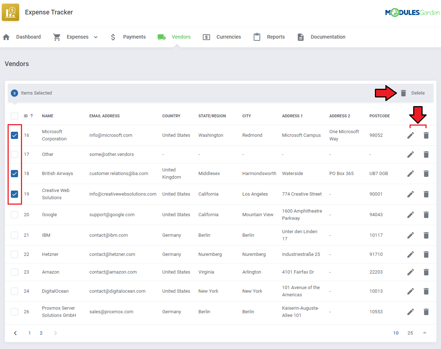Delete the selected items with the mass Delete button

412,93
